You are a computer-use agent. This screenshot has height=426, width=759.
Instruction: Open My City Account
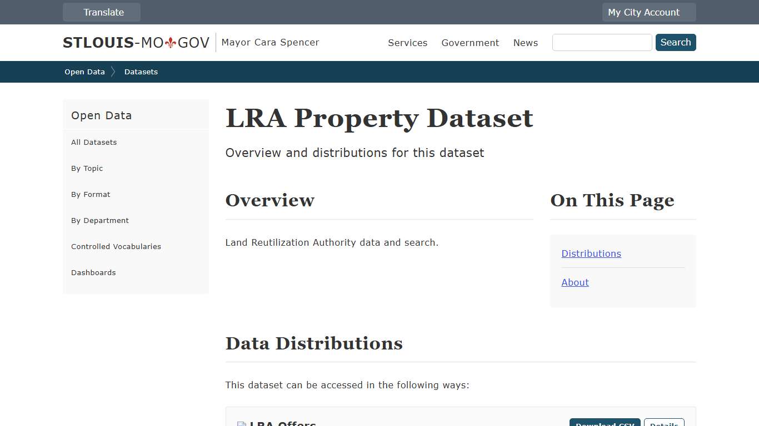pos(648,12)
